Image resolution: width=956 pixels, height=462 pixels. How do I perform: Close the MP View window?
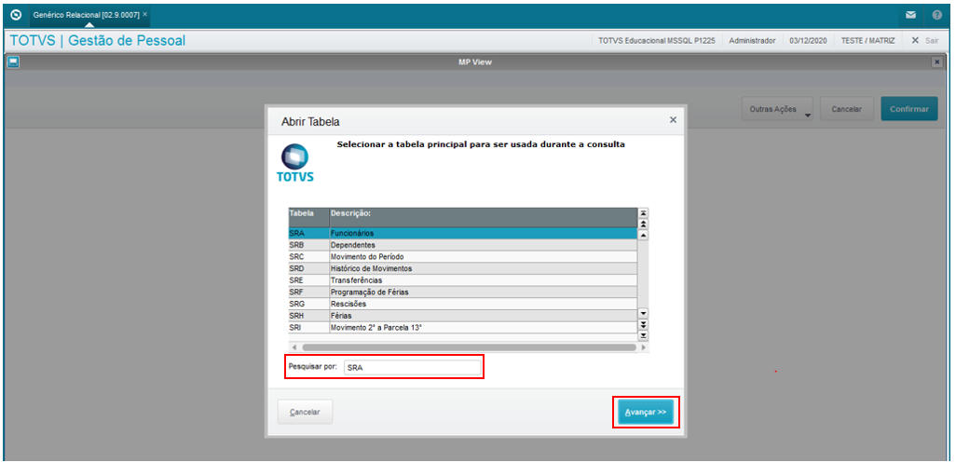pos(936,62)
